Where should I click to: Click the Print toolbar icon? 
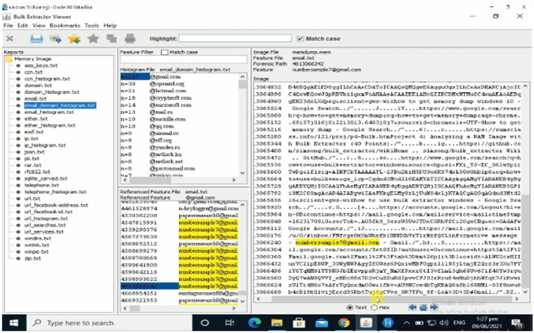[x=130, y=38]
